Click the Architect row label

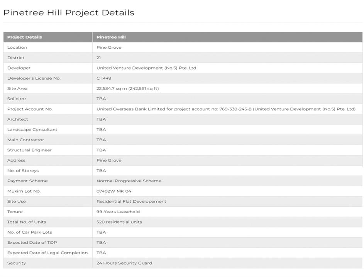point(18,119)
